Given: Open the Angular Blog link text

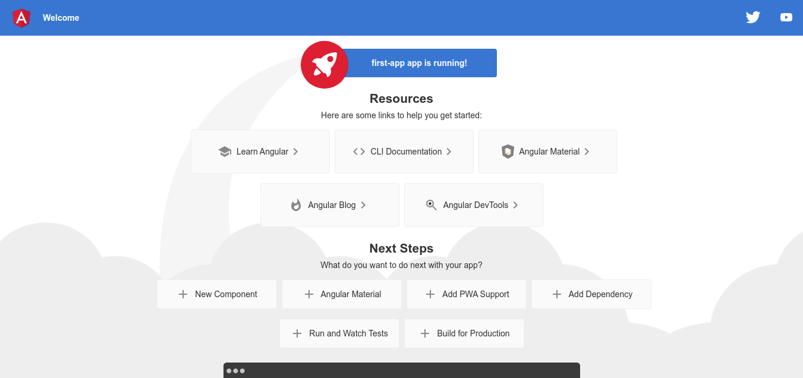Looking at the screenshot, I should coord(332,205).
